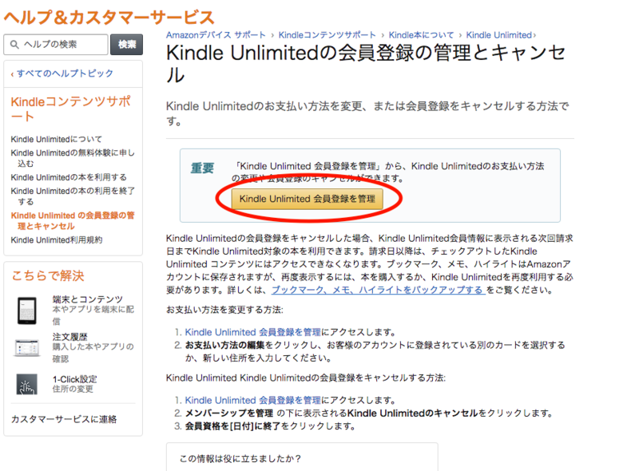Click the order history screen icon
The width and height of the screenshot is (639, 471).
(27, 348)
